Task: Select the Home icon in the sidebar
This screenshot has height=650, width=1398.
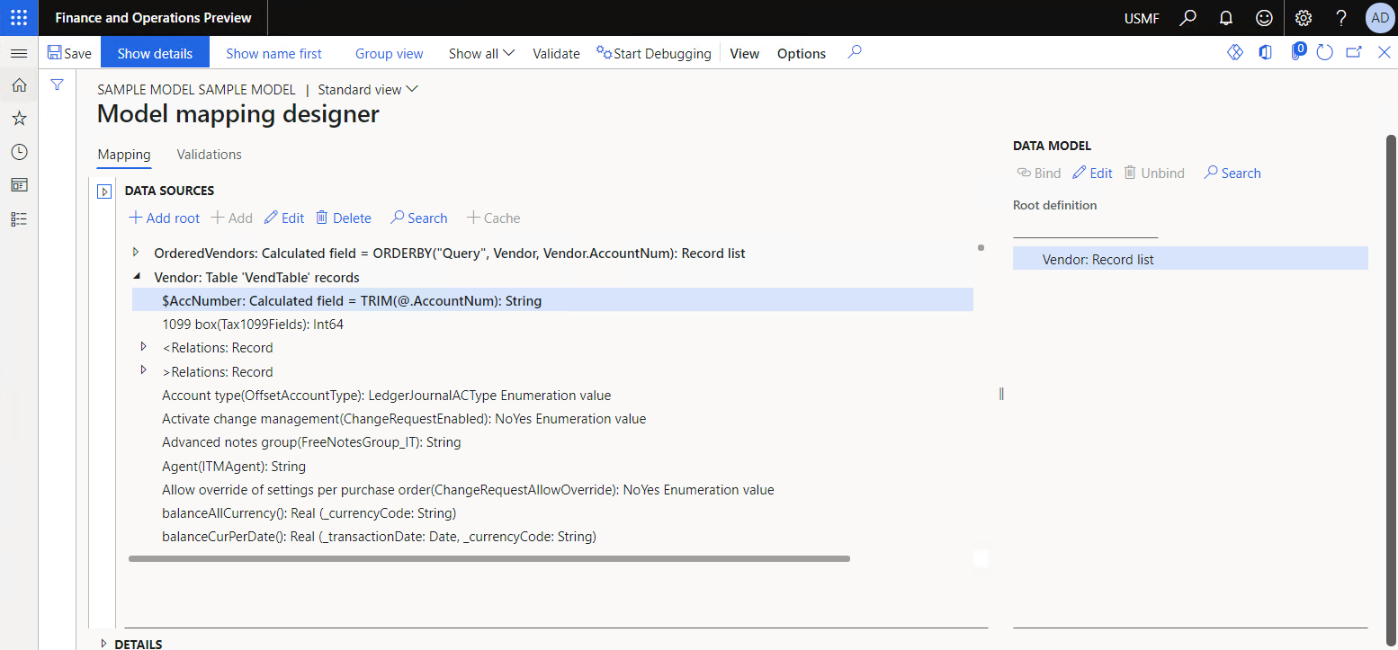Action: tap(19, 85)
